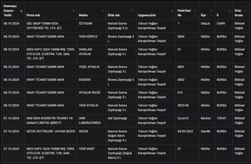
Task: Click the AWE LABORATORIES brand cell
Action: click(89, 120)
